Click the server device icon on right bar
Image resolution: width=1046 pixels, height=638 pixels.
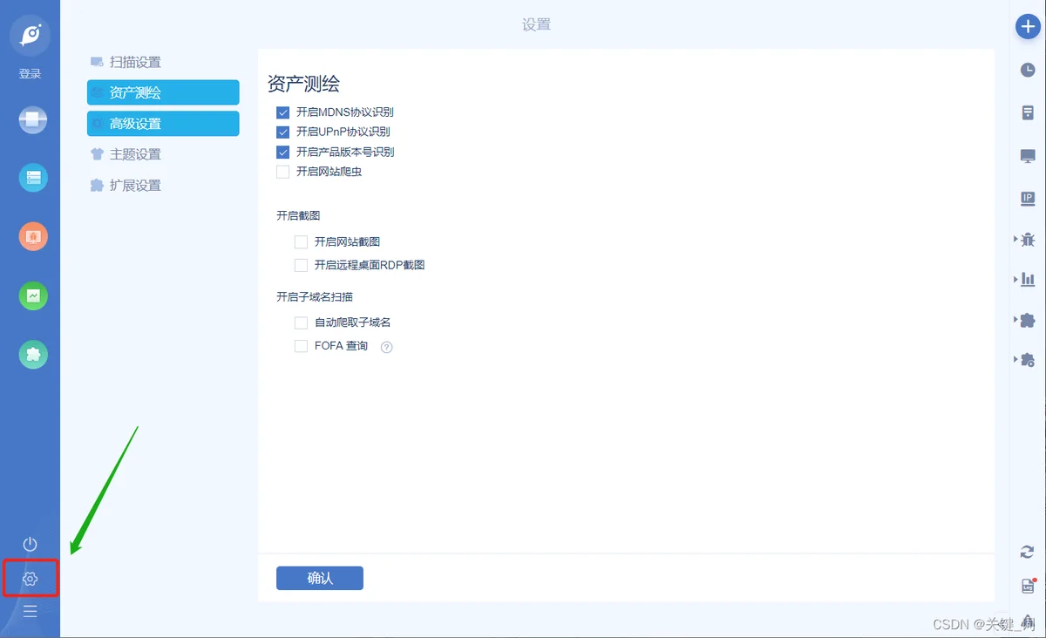click(x=1028, y=113)
